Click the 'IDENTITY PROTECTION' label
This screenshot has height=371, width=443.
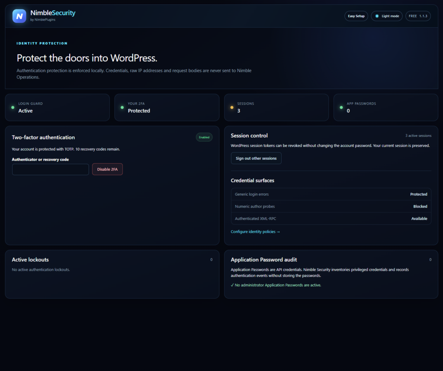coord(42,44)
